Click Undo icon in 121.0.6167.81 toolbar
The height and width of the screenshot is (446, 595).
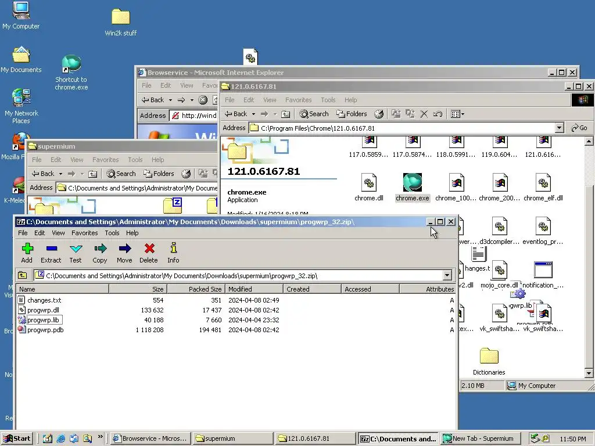point(438,114)
